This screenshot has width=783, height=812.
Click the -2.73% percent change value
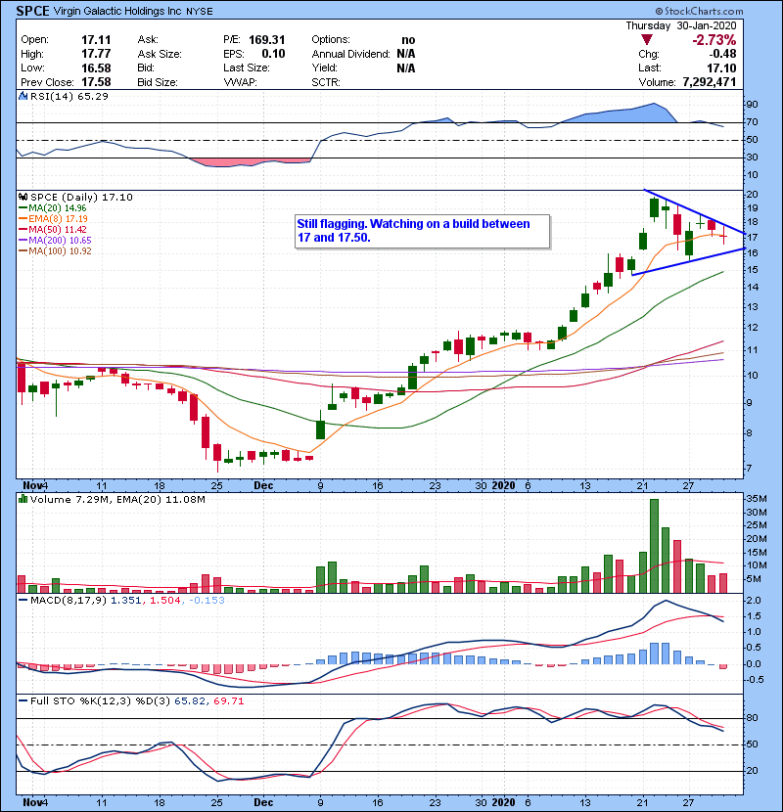[x=714, y=40]
